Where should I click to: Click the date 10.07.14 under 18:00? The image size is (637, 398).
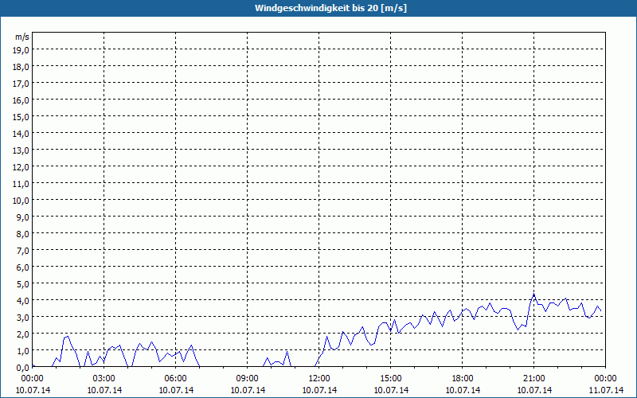463,390
